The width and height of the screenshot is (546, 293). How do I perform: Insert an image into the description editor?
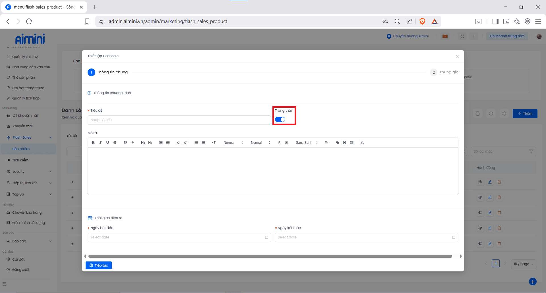click(352, 143)
